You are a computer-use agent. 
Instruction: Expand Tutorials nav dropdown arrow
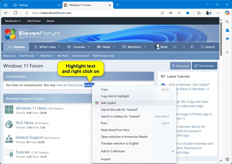point(89,47)
